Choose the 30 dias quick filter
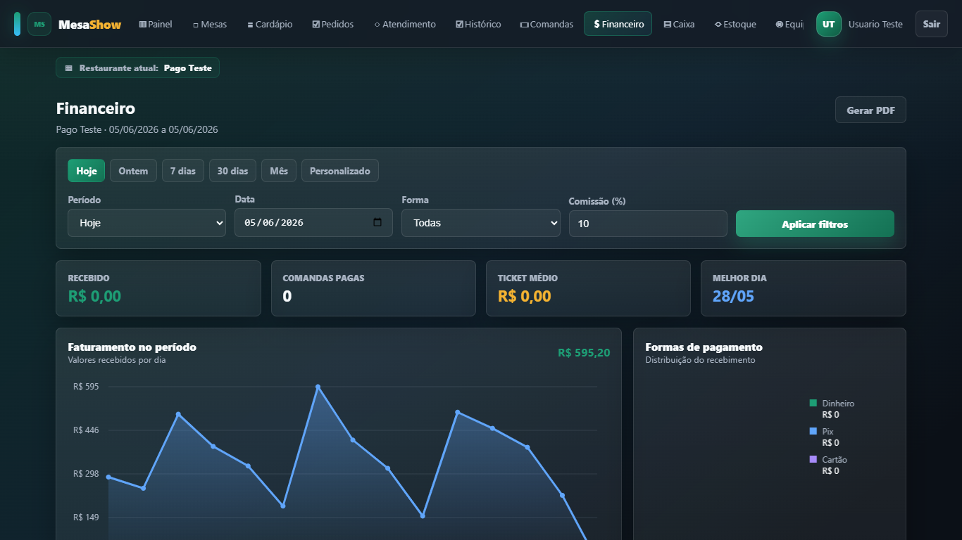Screen dimensions: 962x540 click(x=232, y=171)
